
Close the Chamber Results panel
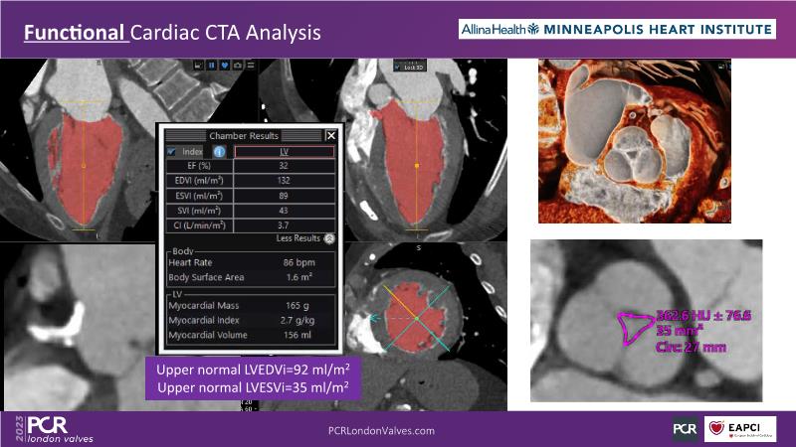pos(331,135)
